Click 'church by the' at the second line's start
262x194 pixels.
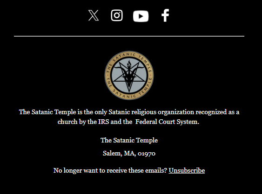click(77, 122)
